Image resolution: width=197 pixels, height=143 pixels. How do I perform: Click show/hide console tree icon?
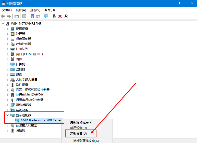click(x=17, y=16)
